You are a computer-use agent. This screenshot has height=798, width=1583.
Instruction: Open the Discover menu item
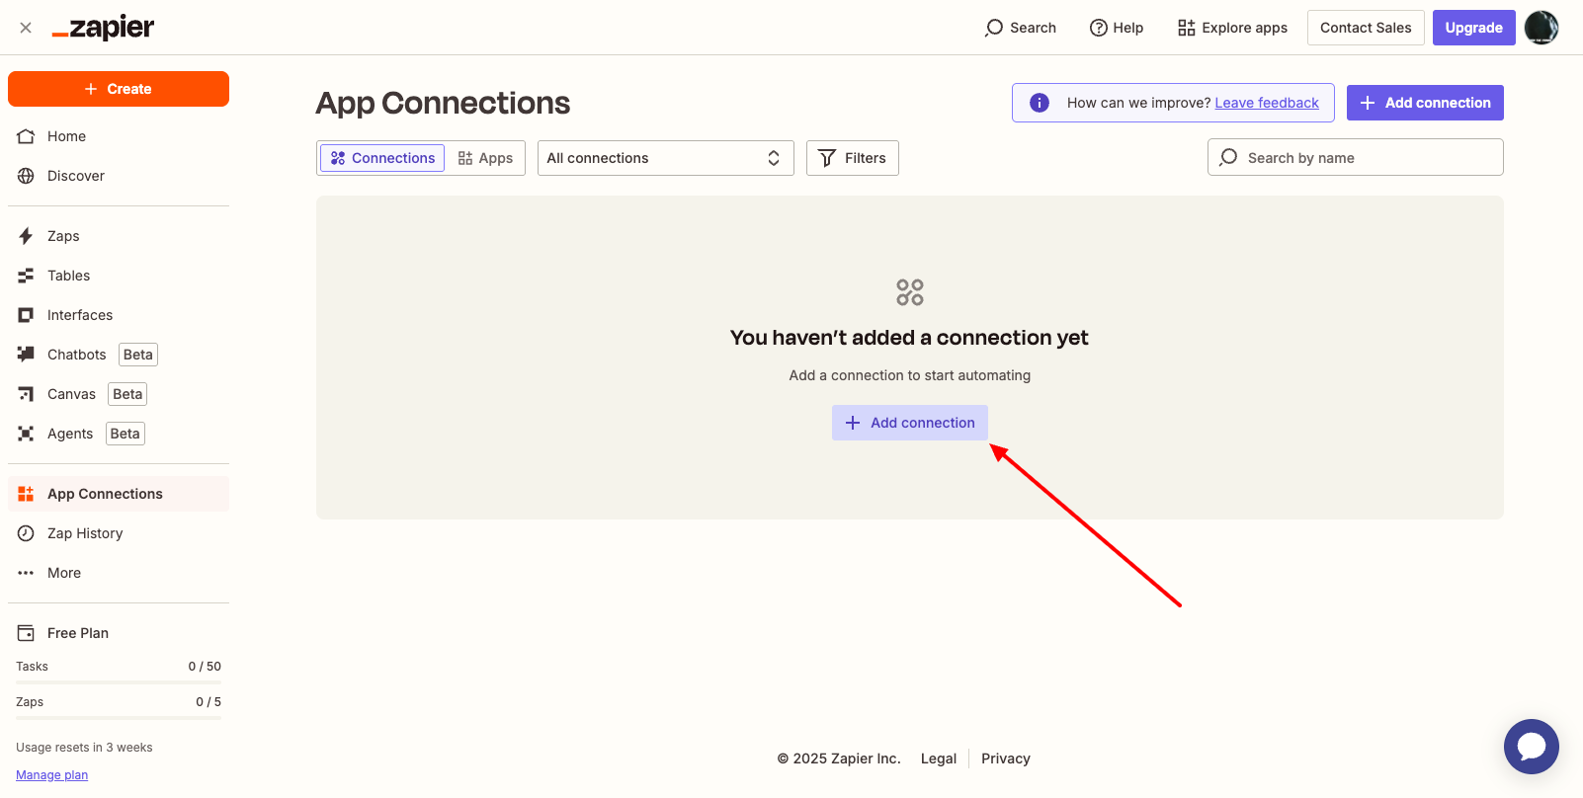(x=119, y=176)
